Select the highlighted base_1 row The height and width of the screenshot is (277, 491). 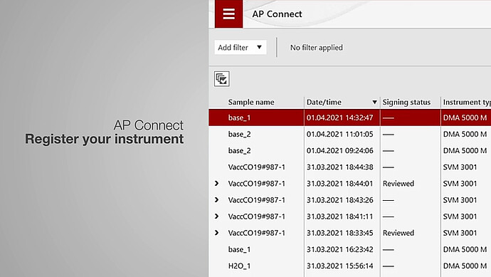pos(350,117)
